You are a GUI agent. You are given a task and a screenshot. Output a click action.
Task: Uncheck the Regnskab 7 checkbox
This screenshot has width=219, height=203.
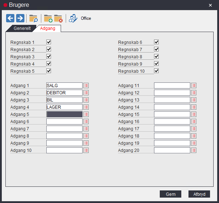[156, 49]
